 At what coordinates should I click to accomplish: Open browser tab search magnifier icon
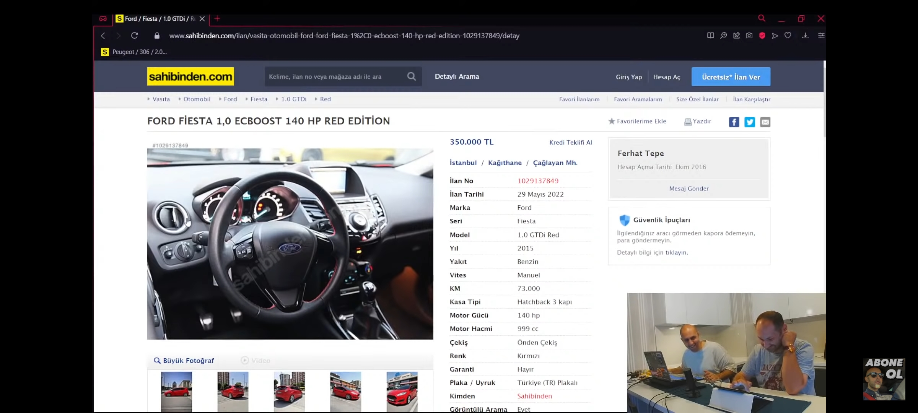point(762,18)
